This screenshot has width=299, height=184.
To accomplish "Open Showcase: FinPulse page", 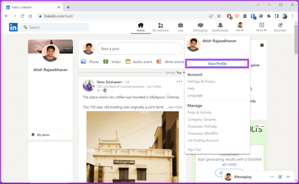I will click(202, 126).
